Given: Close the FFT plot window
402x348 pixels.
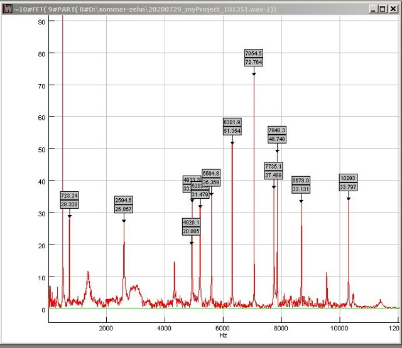Looking at the screenshot, I should (393, 9).
